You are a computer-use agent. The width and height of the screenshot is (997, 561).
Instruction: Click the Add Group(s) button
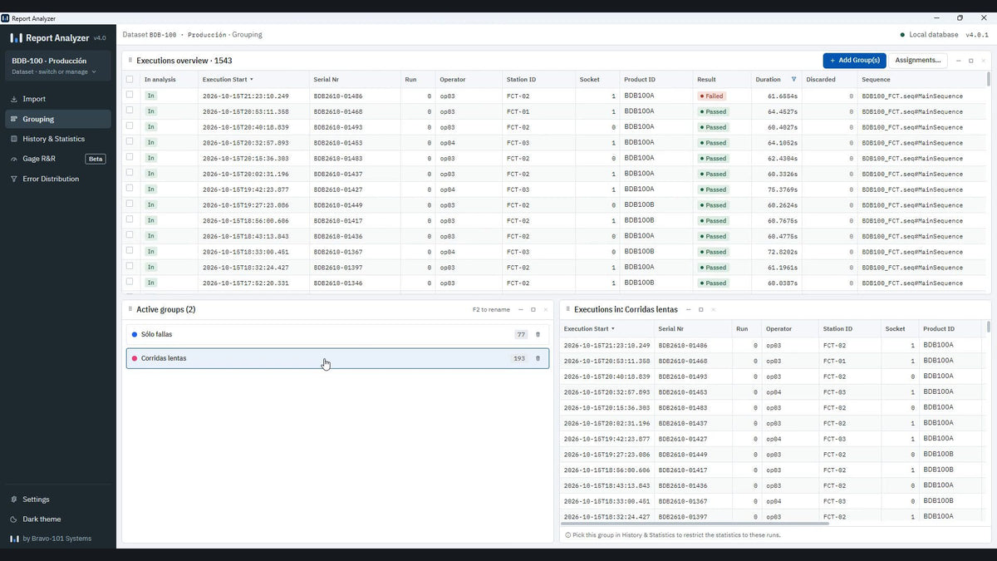click(x=854, y=61)
